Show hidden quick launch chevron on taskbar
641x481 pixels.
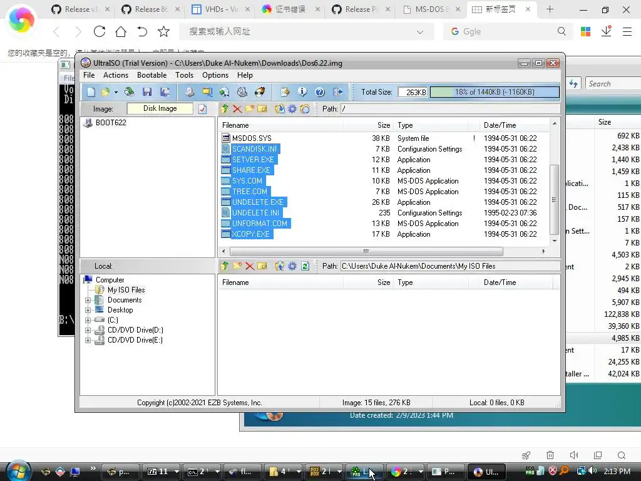(x=93, y=468)
